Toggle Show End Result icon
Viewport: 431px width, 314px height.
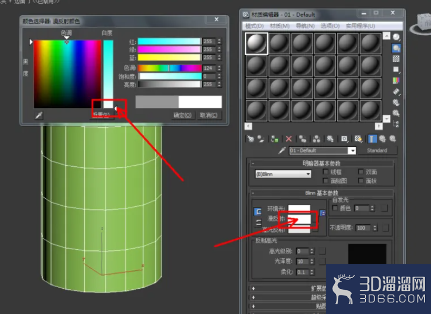[x=372, y=139]
